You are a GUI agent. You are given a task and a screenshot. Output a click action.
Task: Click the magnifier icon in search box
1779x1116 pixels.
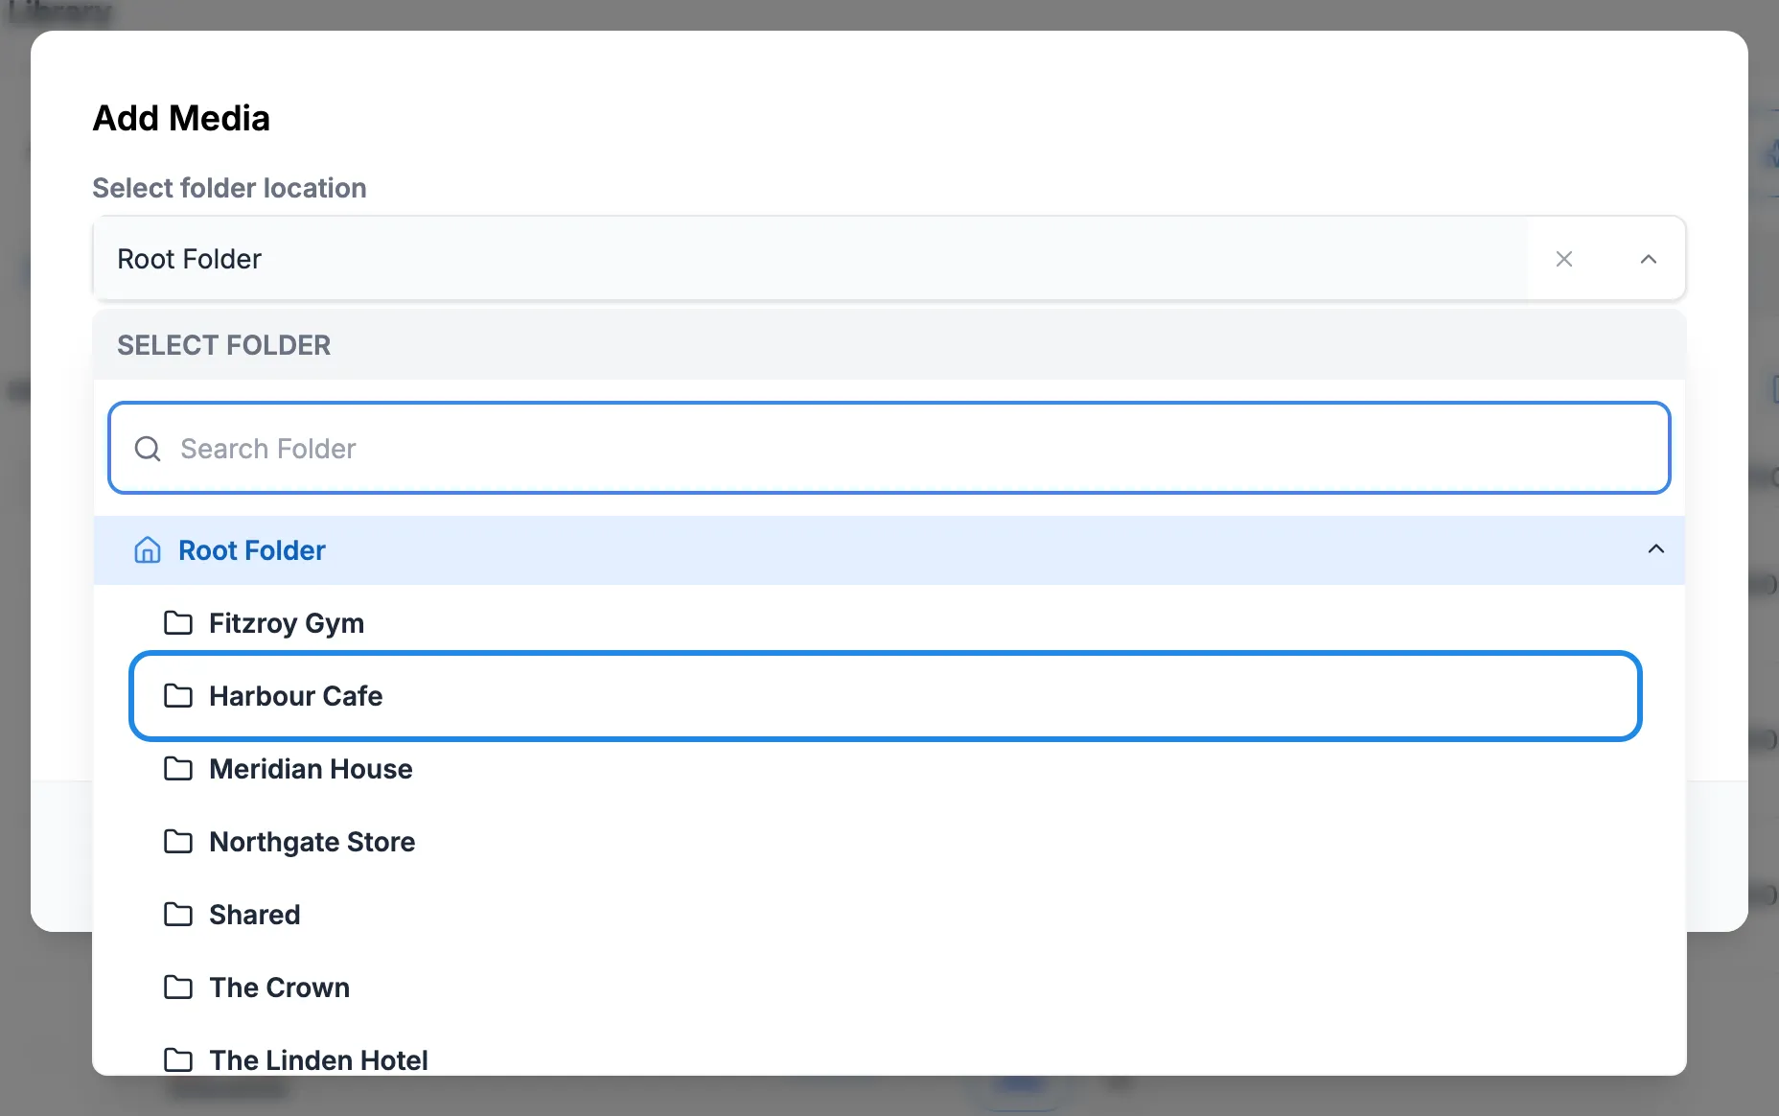pyautogui.click(x=148, y=449)
